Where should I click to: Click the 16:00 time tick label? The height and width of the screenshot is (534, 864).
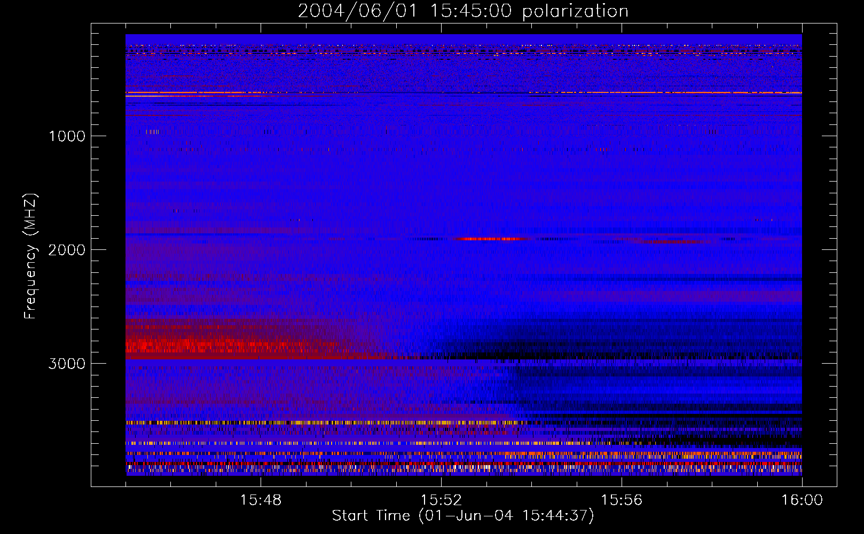click(x=802, y=500)
